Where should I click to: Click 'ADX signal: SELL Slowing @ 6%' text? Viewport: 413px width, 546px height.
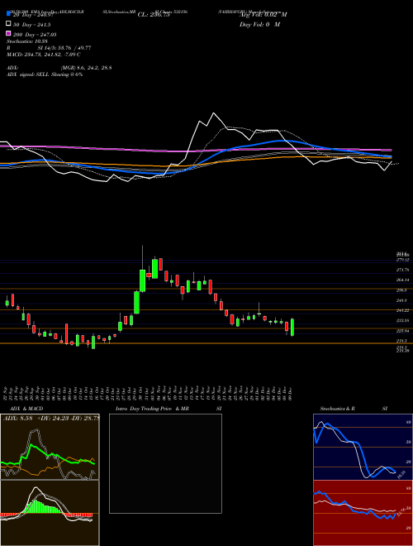click(45, 74)
